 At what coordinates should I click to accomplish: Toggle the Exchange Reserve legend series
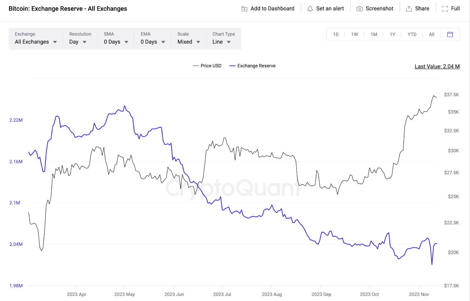[253, 66]
